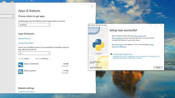The width and height of the screenshot is (175, 98).
Task: Click the Python Setup title bar icon
Action: click(89, 25)
